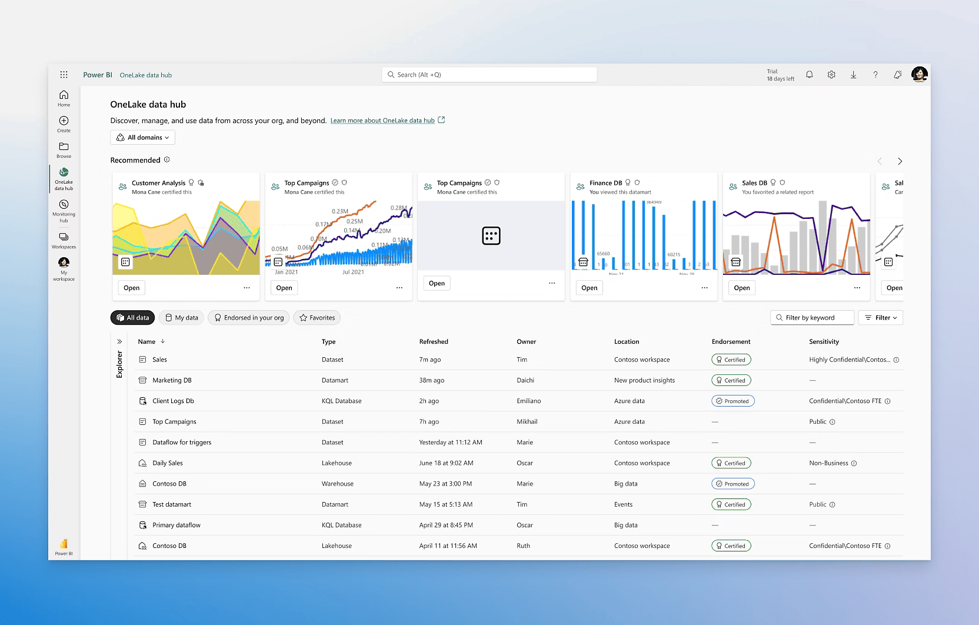Image resolution: width=979 pixels, height=625 pixels.
Task: Open the Learn more about OneLake data hub link
Action: [382, 120]
